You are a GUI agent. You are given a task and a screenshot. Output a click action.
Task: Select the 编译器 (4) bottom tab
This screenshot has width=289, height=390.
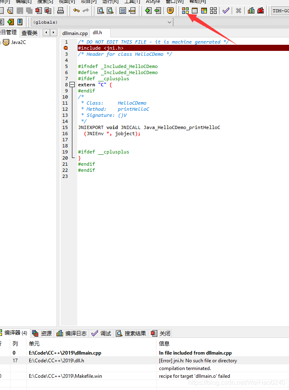pyautogui.click(x=15, y=333)
